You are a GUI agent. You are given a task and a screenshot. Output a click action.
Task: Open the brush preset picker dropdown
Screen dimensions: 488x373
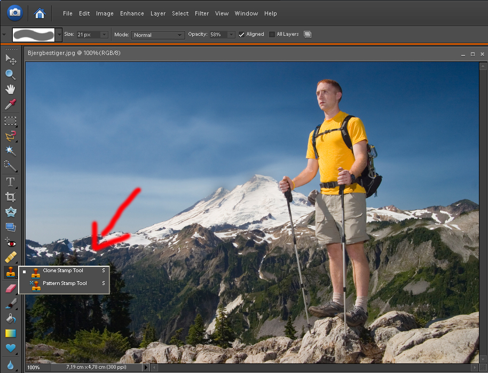(x=59, y=35)
